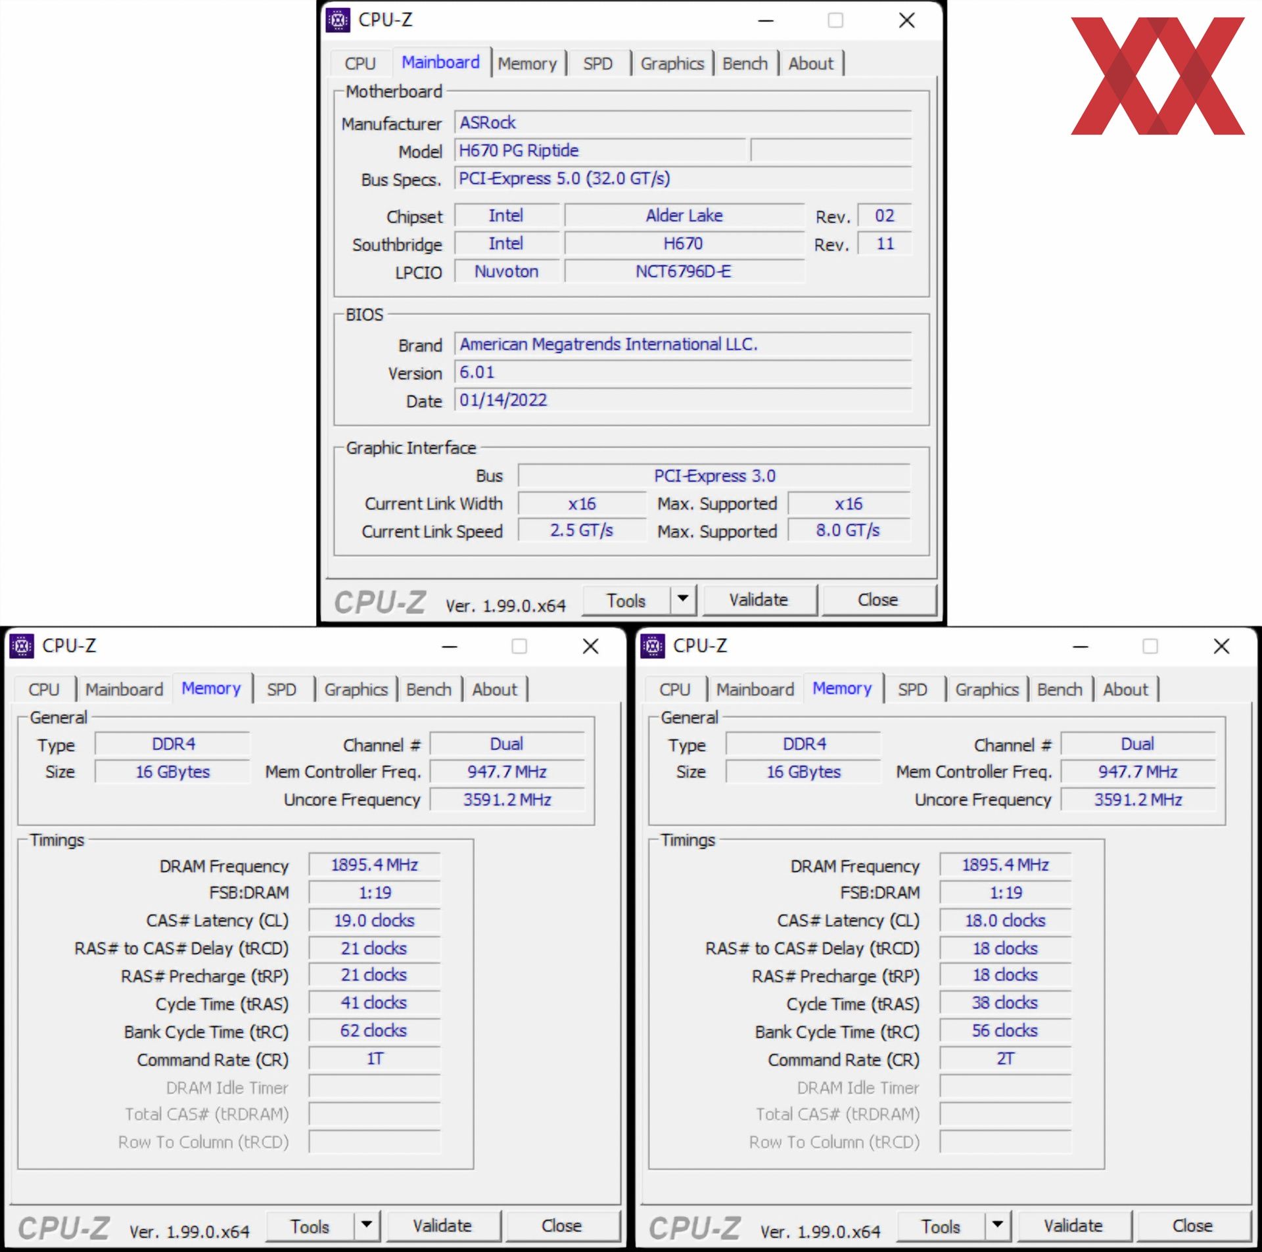Open the SPD tab in the top Mainboard window
This screenshot has height=1252, width=1262.
(x=598, y=64)
